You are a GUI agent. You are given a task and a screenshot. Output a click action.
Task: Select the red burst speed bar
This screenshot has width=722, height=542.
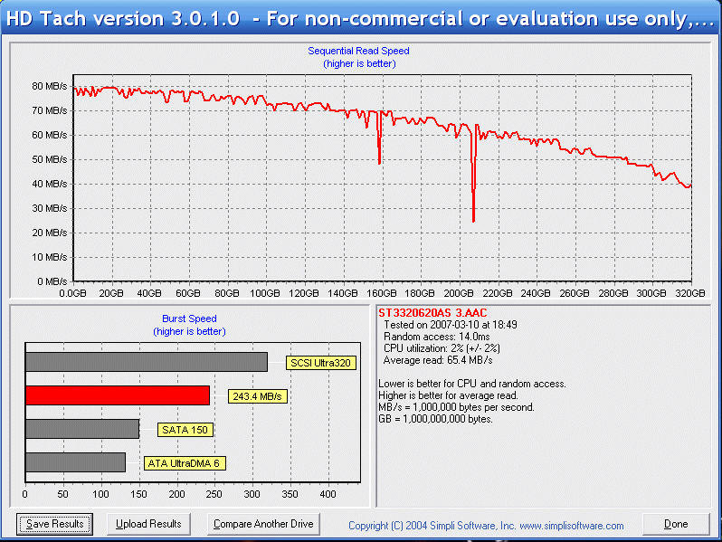click(118, 395)
